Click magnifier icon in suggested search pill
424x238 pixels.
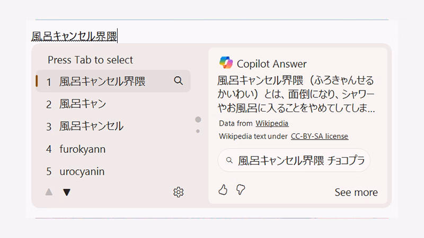click(229, 160)
